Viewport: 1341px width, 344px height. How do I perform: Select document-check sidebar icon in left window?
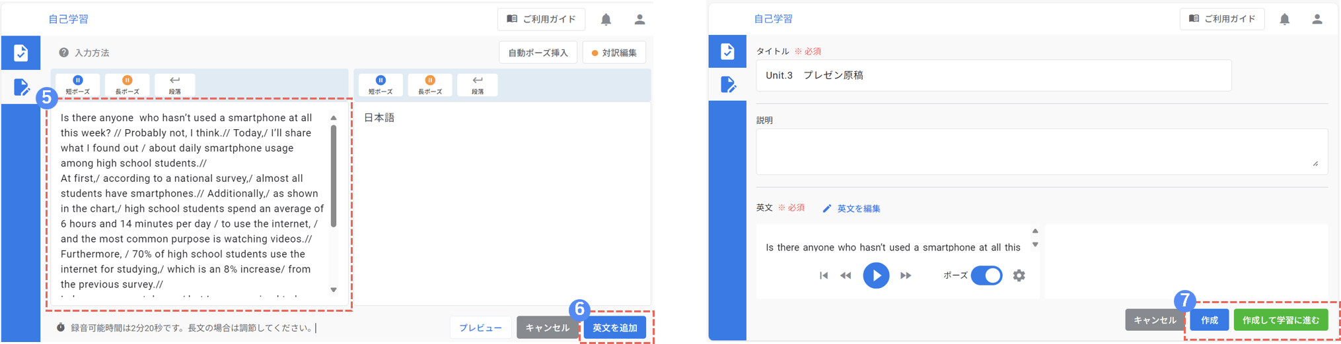20,53
